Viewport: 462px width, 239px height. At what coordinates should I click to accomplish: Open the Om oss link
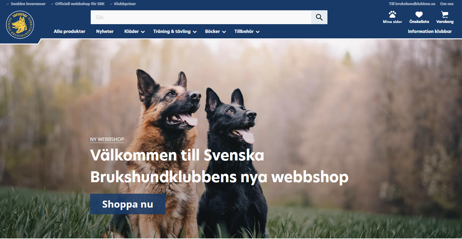tap(447, 4)
